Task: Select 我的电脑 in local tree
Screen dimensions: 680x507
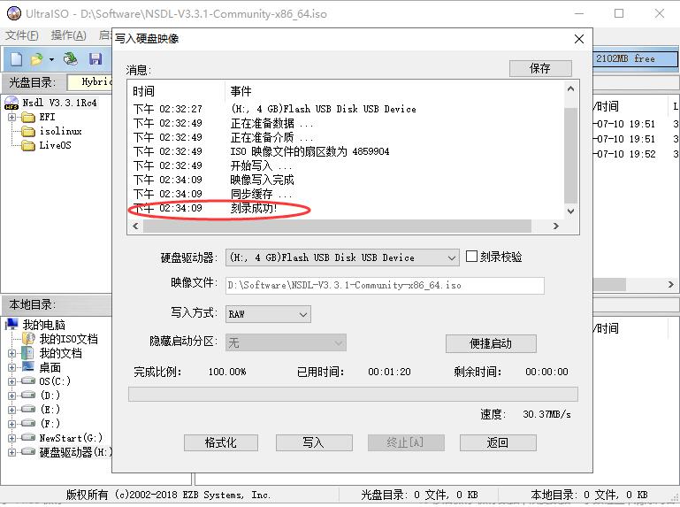Action: [x=44, y=325]
